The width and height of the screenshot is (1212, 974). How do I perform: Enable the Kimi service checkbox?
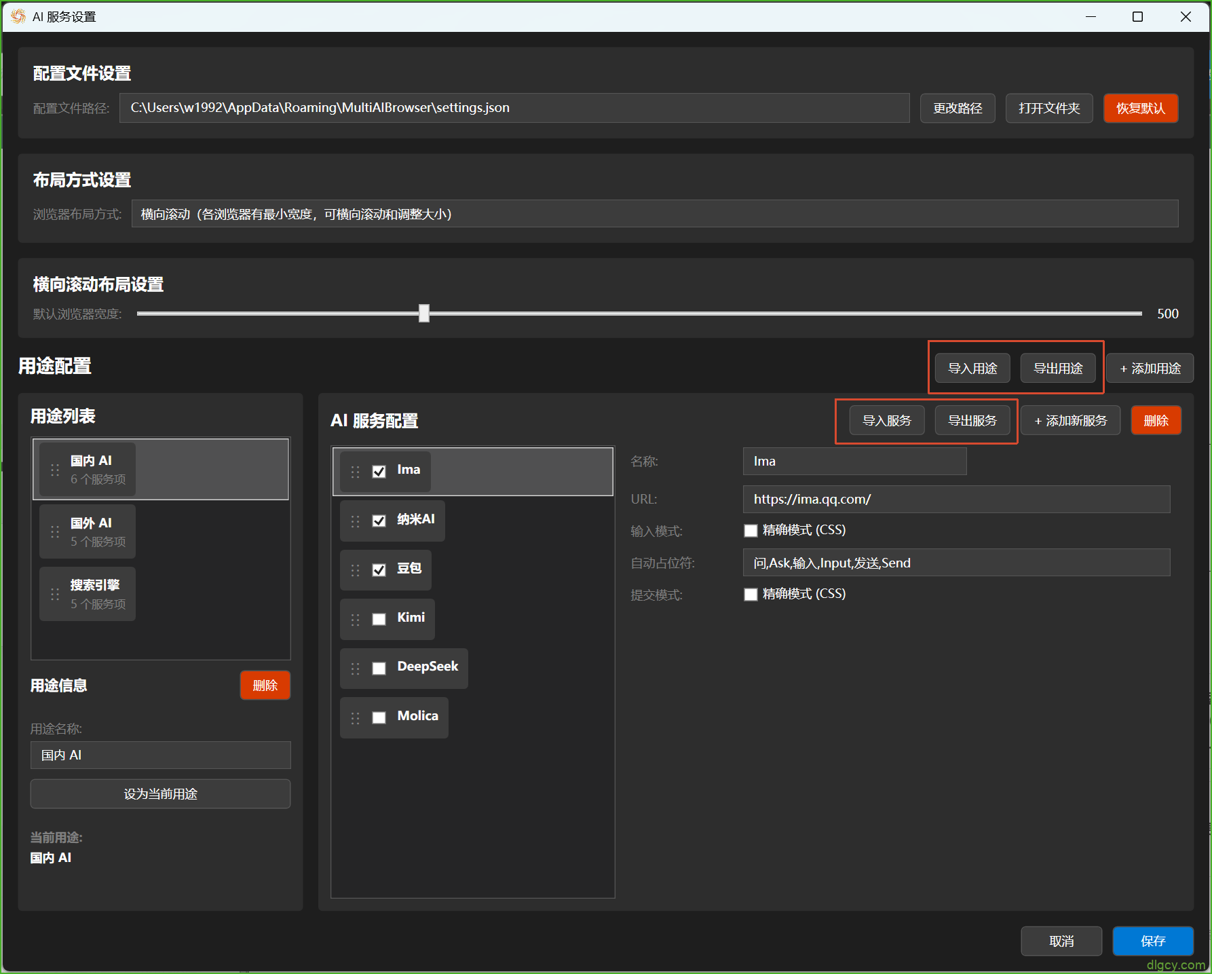tap(379, 619)
